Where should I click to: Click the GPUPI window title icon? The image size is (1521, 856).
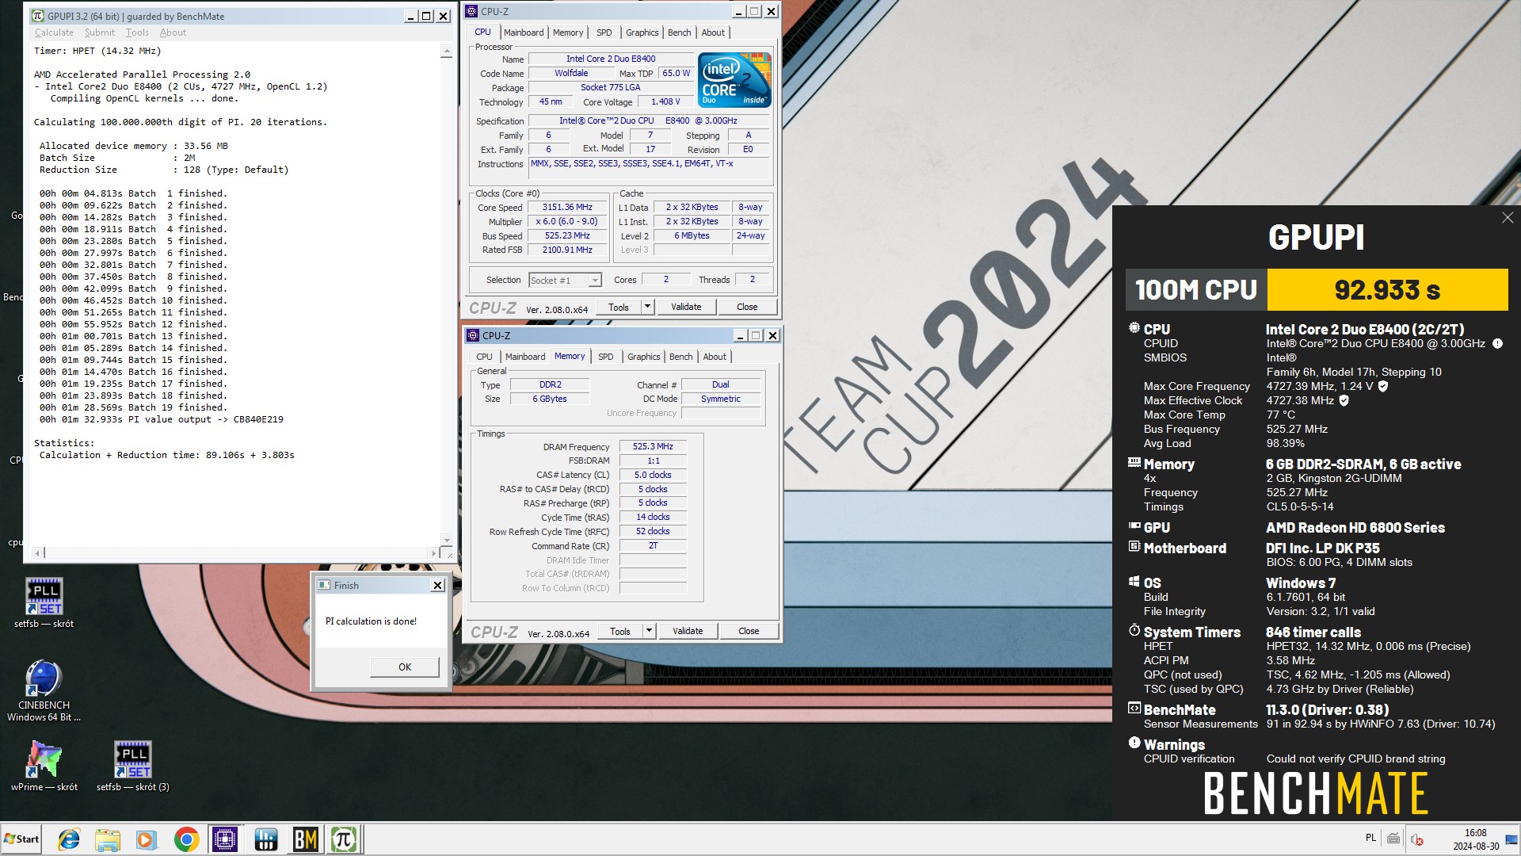pyautogui.click(x=38, y=16)
